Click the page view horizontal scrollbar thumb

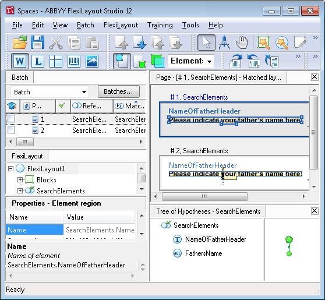coord(204,196)
